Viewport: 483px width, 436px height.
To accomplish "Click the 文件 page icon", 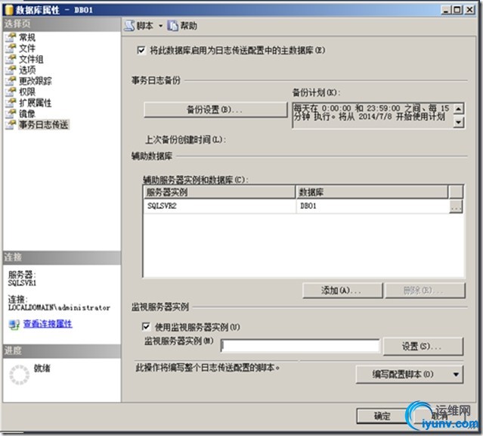I will tap(11, 48).
